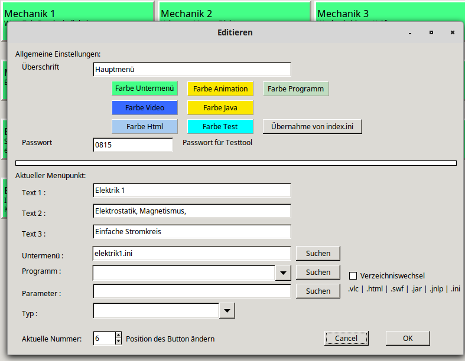Increase the Aktuelle Nummer spinner value

(118, 335)
